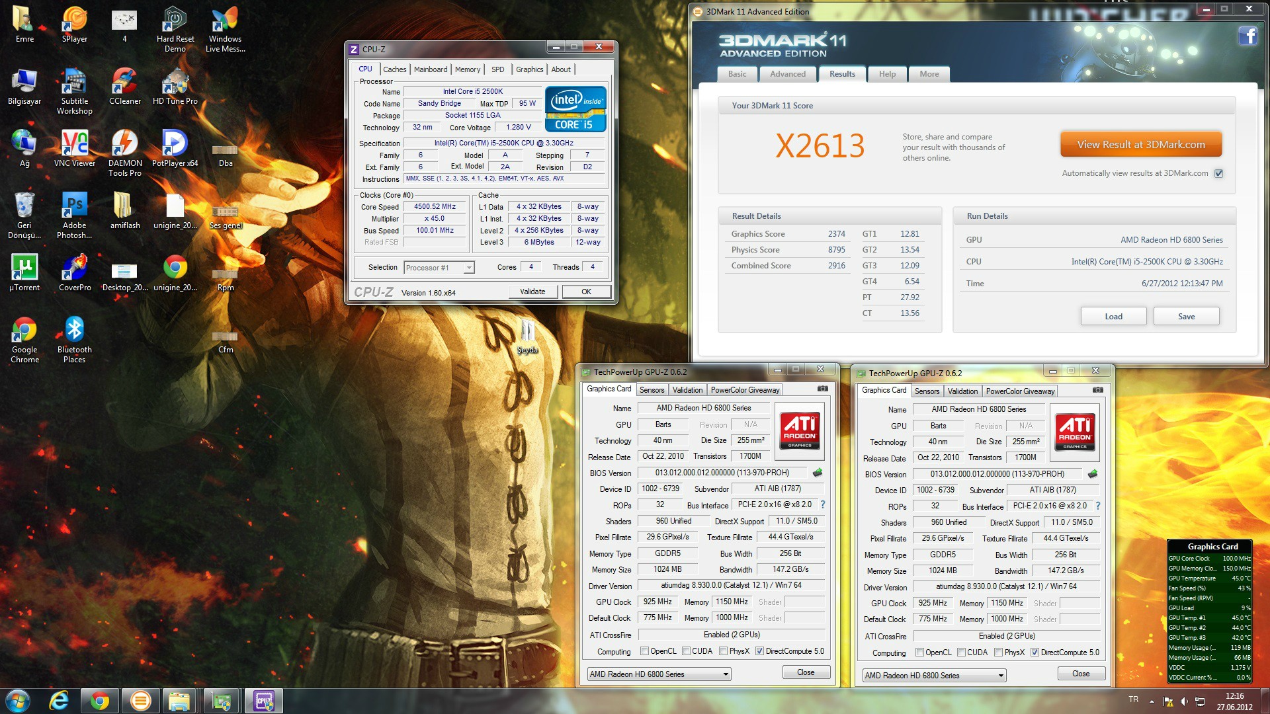
Task: Switch to Caches tab in CPU-Z
Action: (x=395, y=69)
